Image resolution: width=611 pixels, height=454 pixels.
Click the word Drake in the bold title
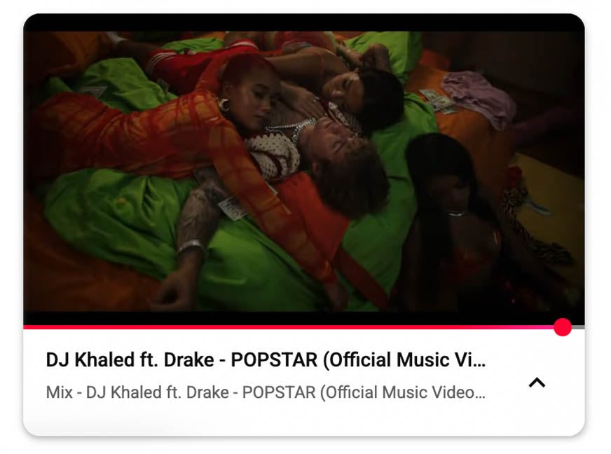click(x=188, y=359)
